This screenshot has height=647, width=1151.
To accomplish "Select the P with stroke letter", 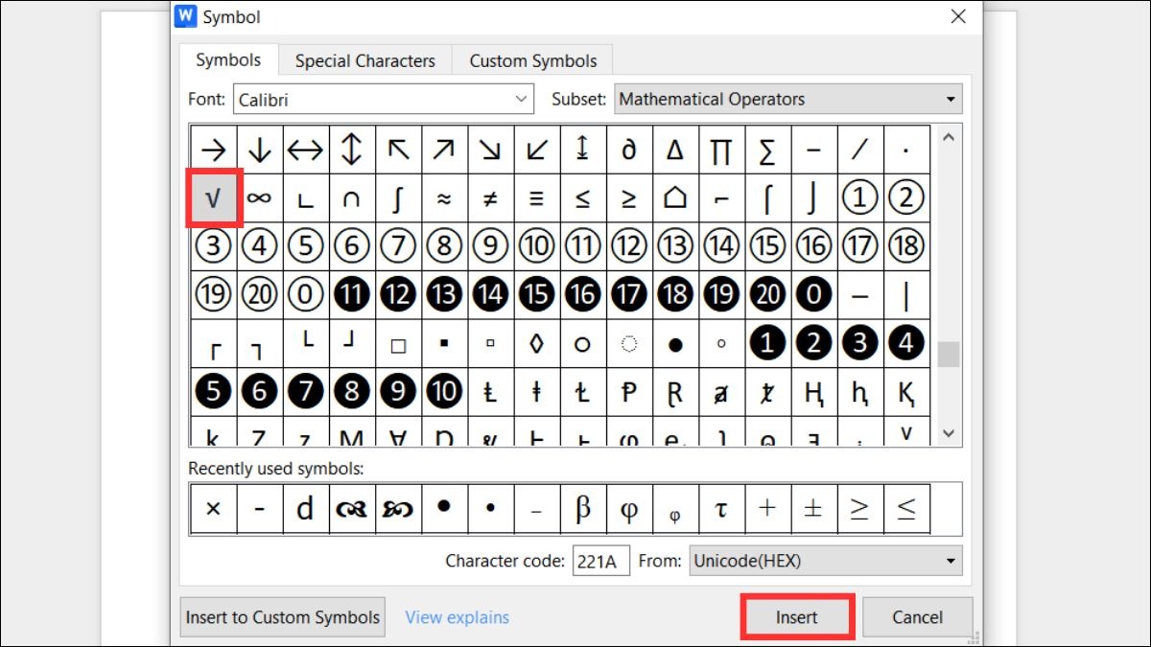I will tap(628, 392).
